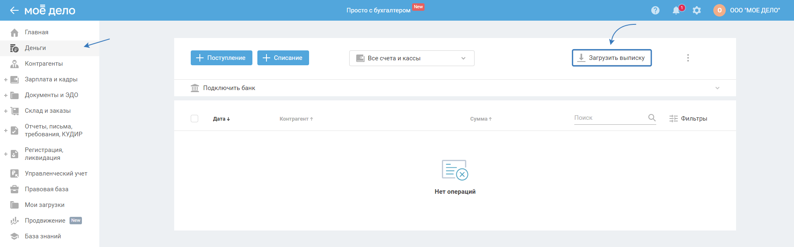Expand Регистрация, ликвидация plus sign
The height and width of the screenshot is (247, 794).
[x=6, y=154]
